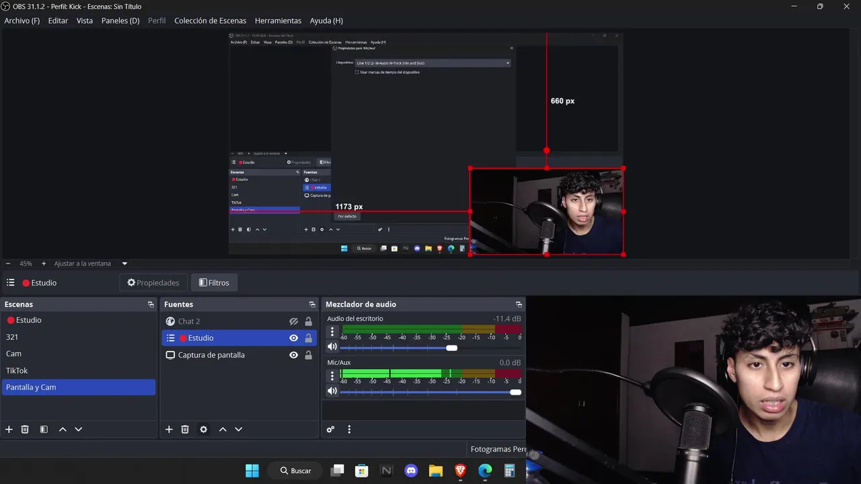Screen dimensions: 861x484
Task: Move scene up with arrow
Action: (x=63, y=430)
